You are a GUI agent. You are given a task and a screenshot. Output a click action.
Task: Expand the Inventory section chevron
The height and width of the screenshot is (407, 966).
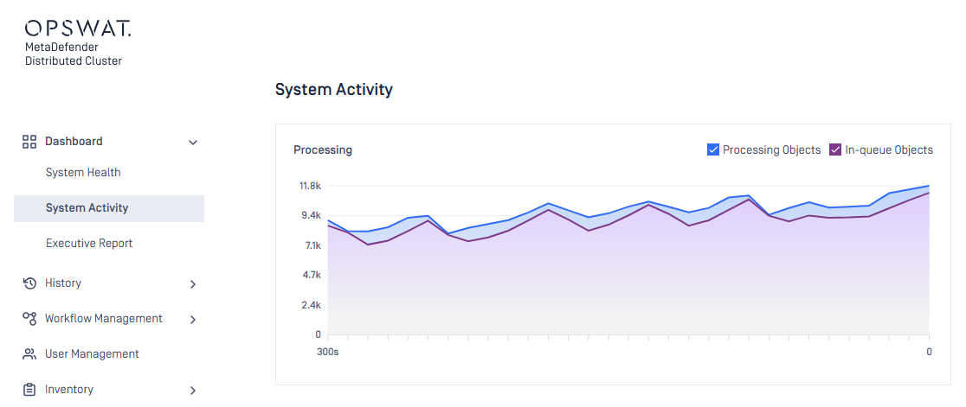(193, 391)
